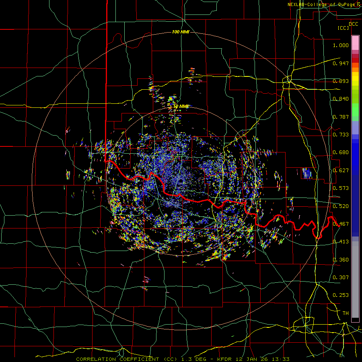Click the DCC label above color scale
Image resolution: width=362 pixels, height=362 pixels.
[x=353, y=24]
